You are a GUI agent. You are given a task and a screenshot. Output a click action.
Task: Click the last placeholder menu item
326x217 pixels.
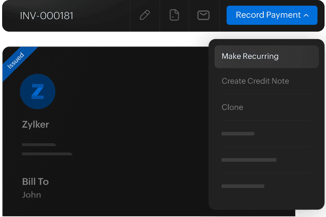coord(243,186)
